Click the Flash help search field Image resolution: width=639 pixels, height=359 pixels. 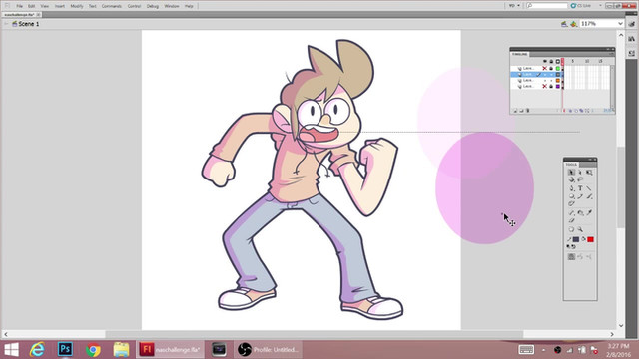[x=547, y=6]
